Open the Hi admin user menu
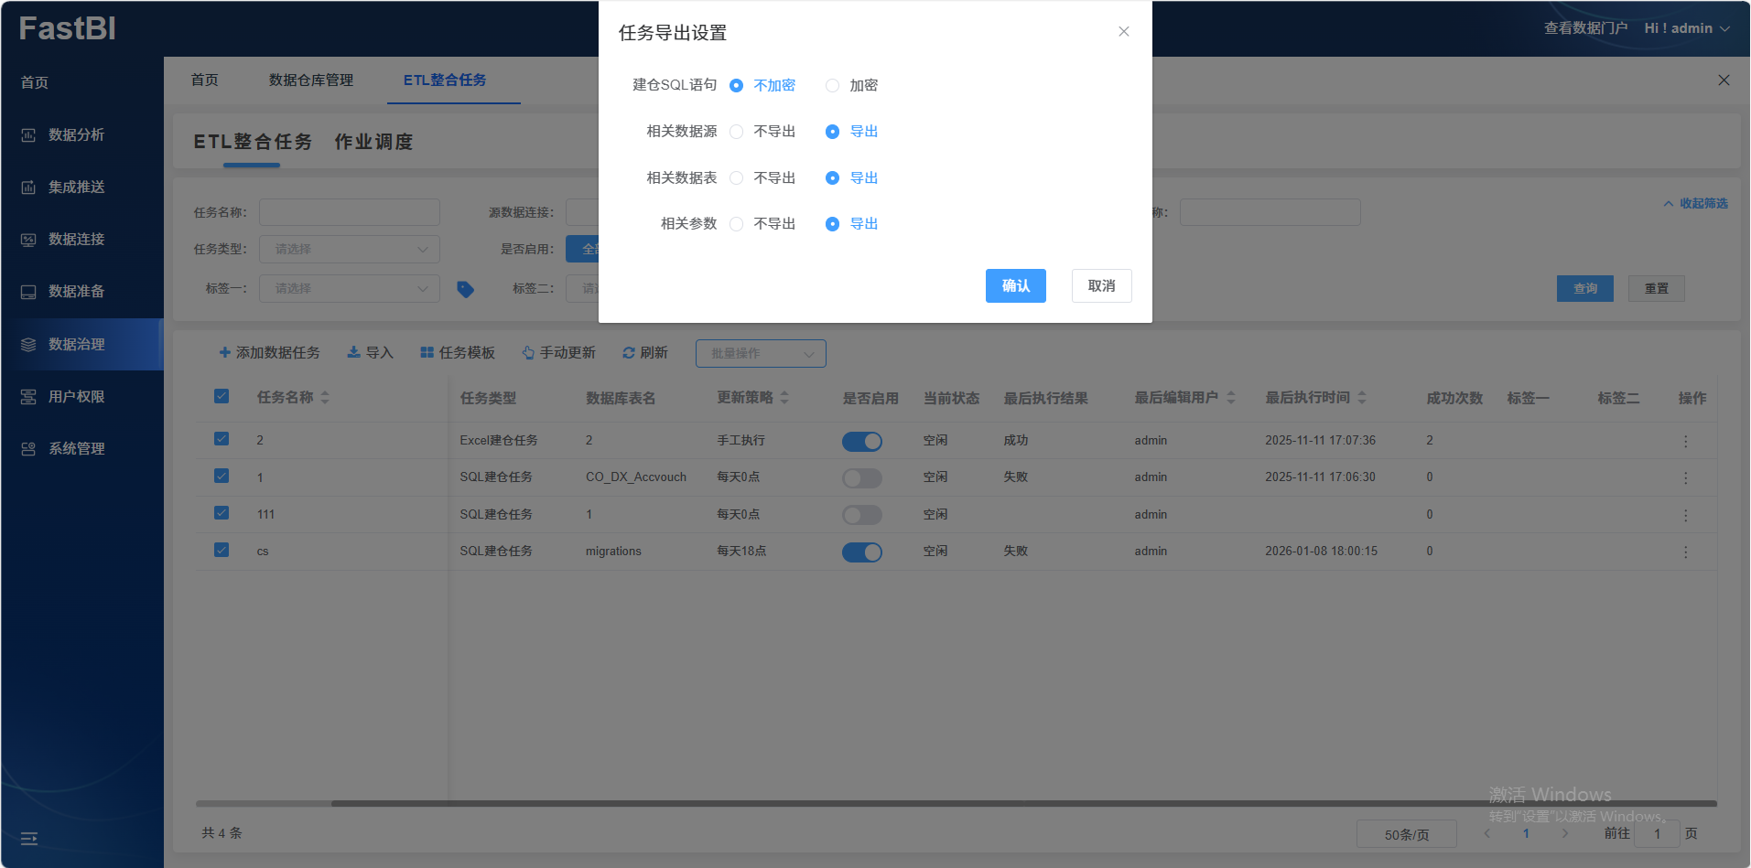 [1686, 28]
